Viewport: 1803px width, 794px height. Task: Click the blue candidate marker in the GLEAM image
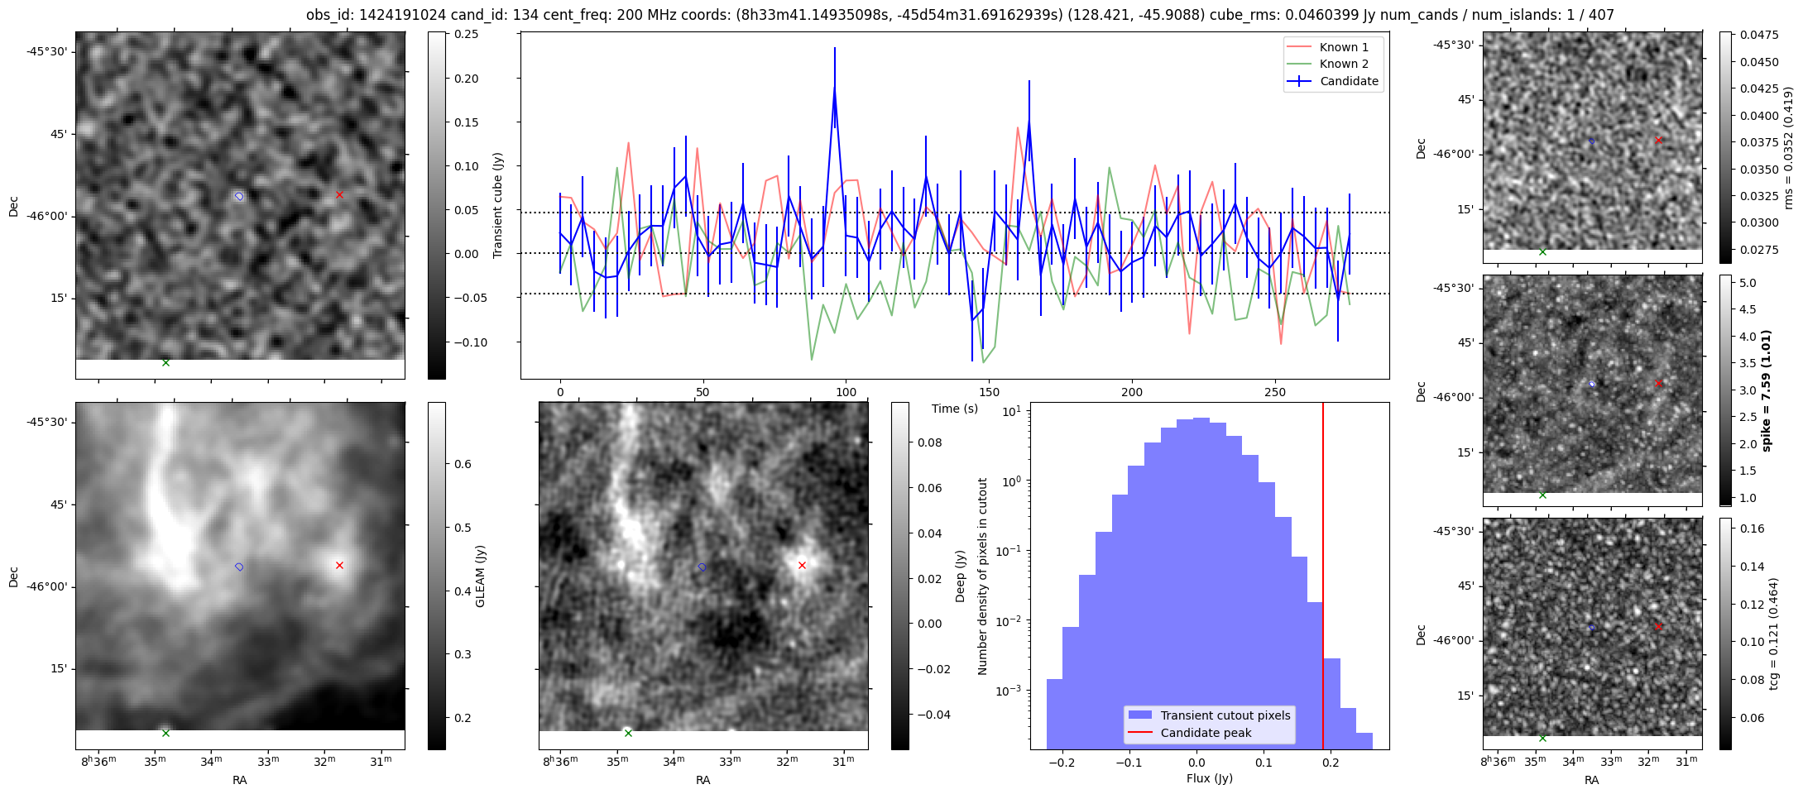239,567
